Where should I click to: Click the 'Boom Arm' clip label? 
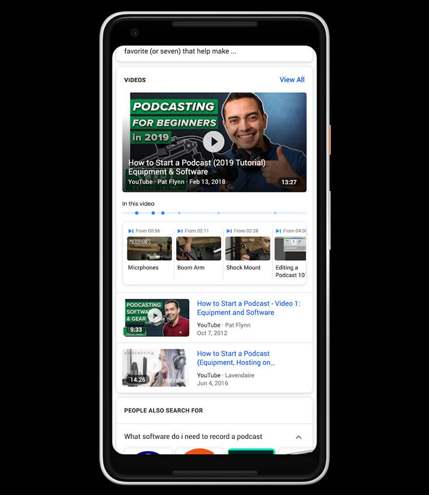pos(191,268)
